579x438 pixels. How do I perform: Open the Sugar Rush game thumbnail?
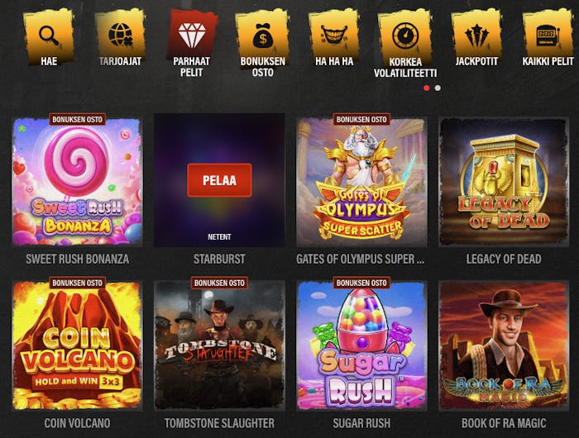click(361, 345)
